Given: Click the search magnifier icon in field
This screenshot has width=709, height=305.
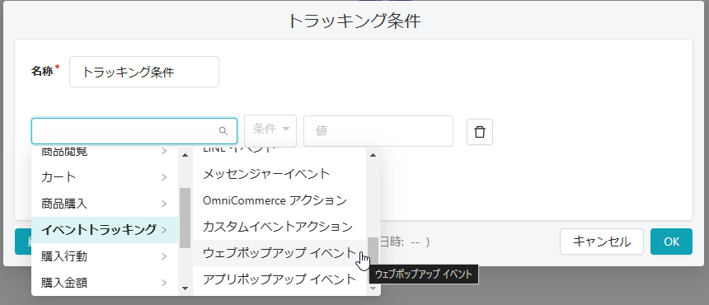Looking at the screenshot, I should click(x=223, y=131).
